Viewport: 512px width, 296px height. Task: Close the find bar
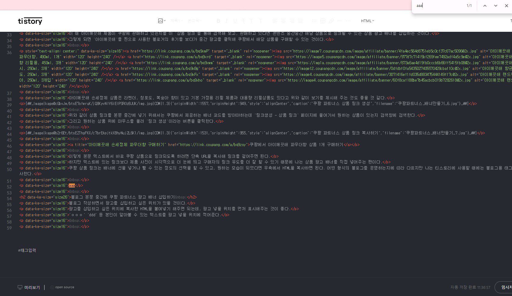pos(507,6)
